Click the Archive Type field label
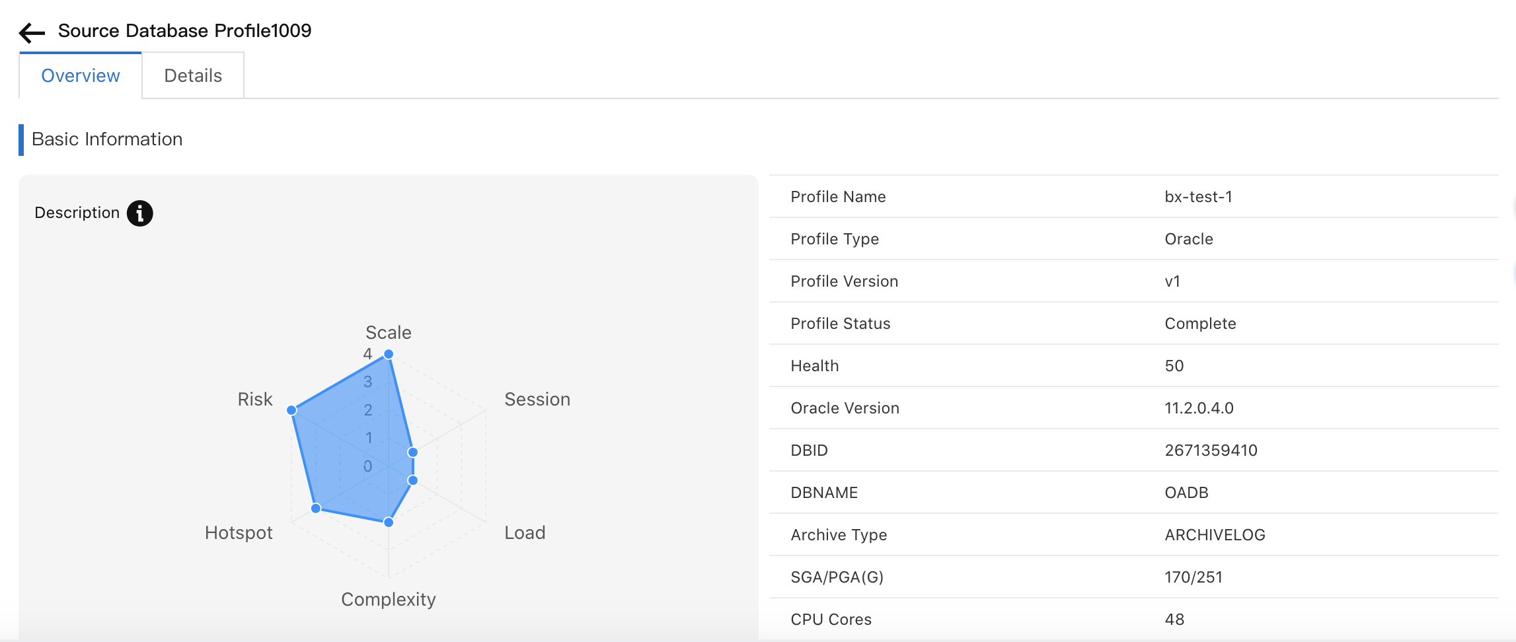This screenshot has height=642, width=1516. tap(839, 535)
